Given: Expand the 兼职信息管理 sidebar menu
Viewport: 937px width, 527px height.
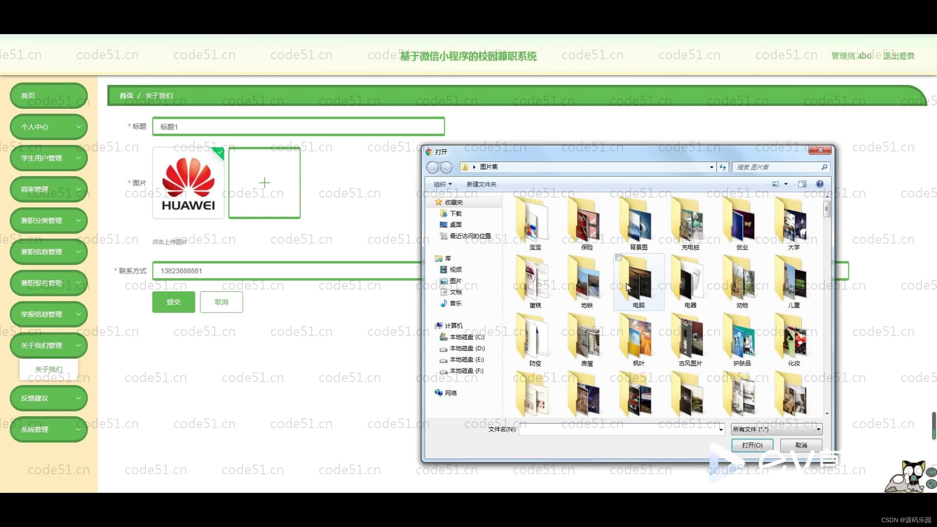Looking at the screenshot, I should 49,252.
